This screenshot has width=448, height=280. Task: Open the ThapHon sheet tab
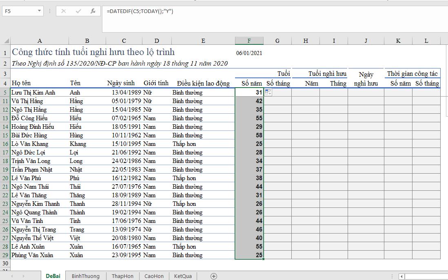122,276
